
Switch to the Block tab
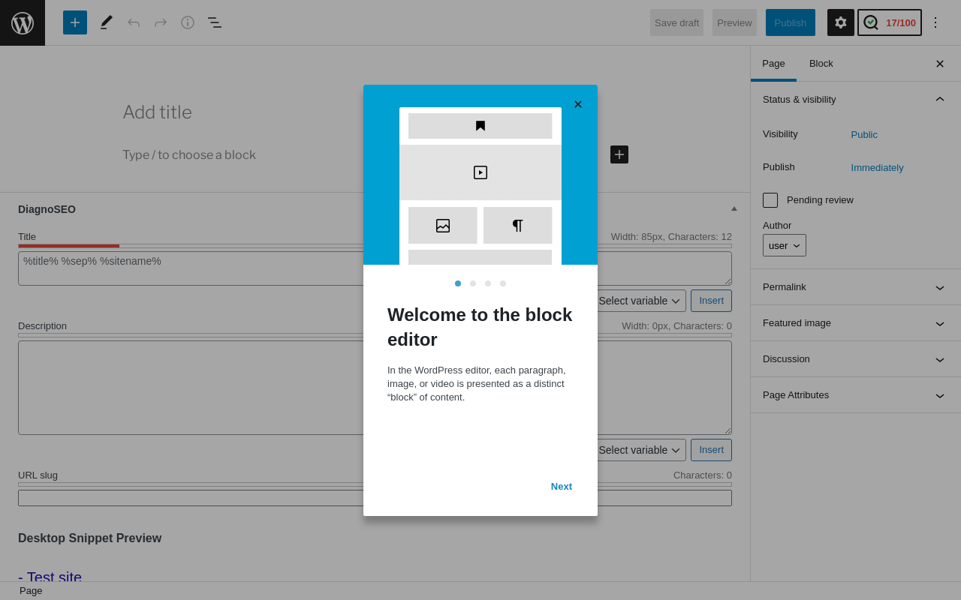(821, 64)
